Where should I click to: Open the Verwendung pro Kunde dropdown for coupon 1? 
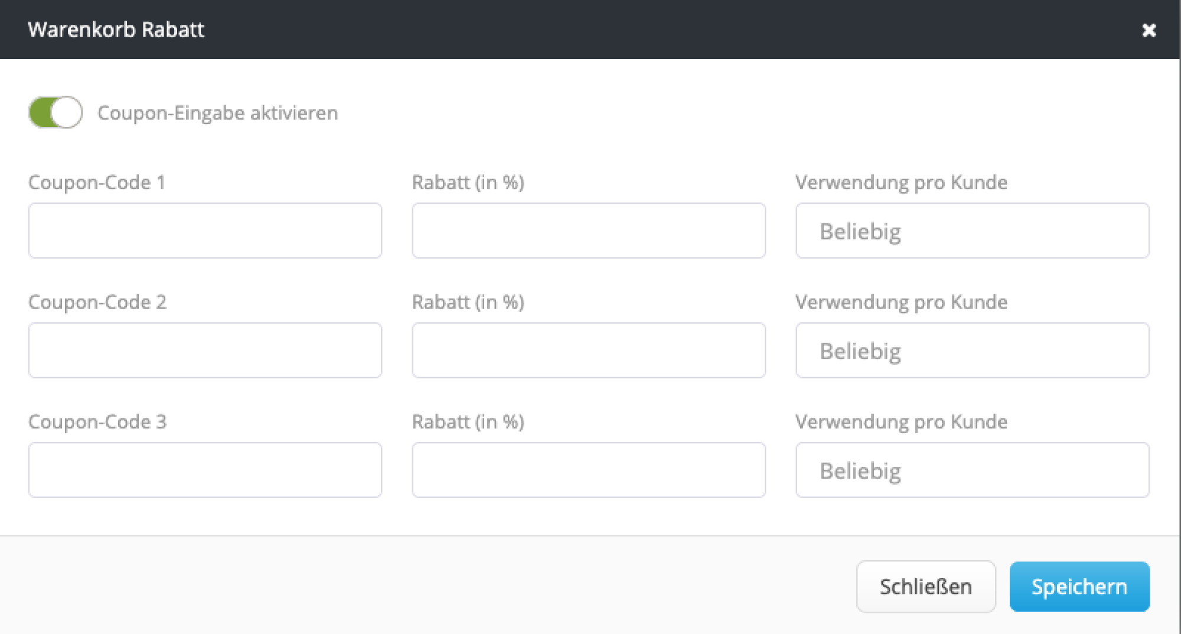[x=972, y=230]
